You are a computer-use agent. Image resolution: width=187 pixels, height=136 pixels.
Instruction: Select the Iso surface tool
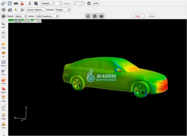click(x=3, y=53)
